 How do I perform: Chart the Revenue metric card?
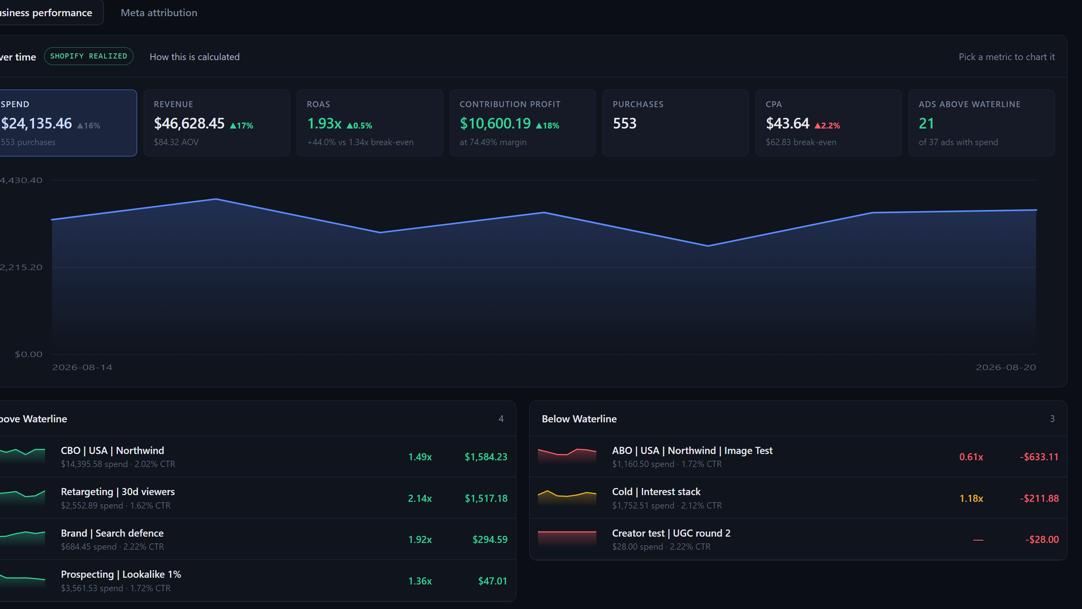point(217,123)
